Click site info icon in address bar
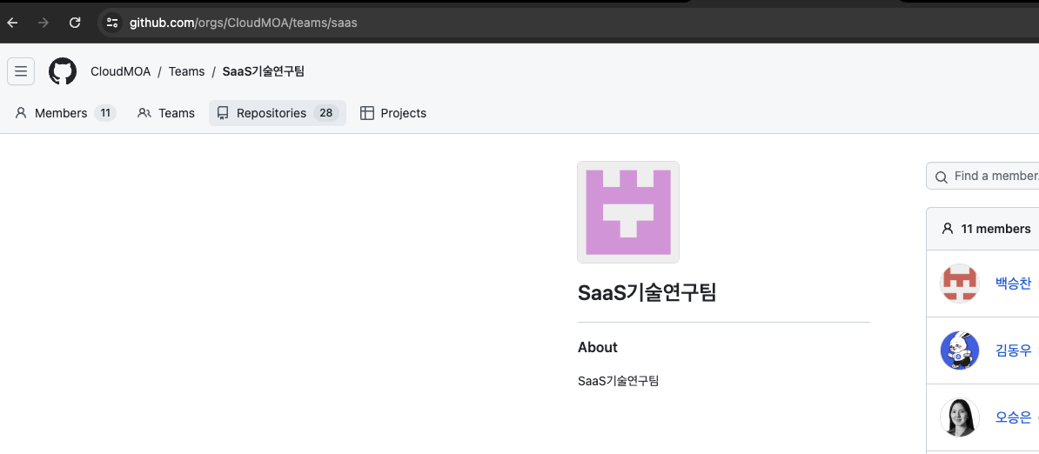 coord(112,23)
